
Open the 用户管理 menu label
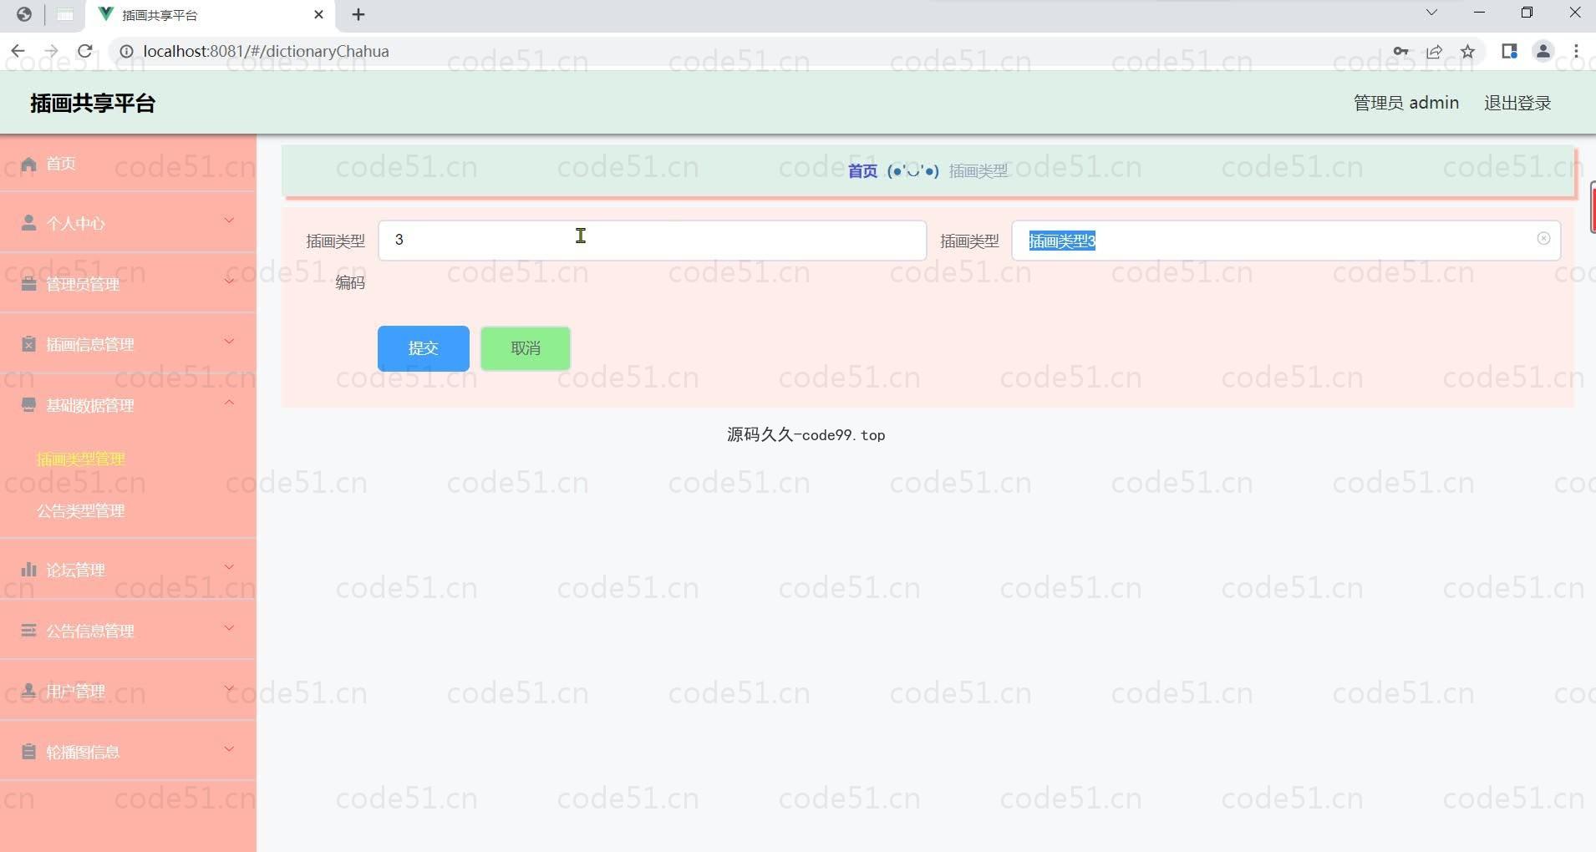tap(75, 691)
